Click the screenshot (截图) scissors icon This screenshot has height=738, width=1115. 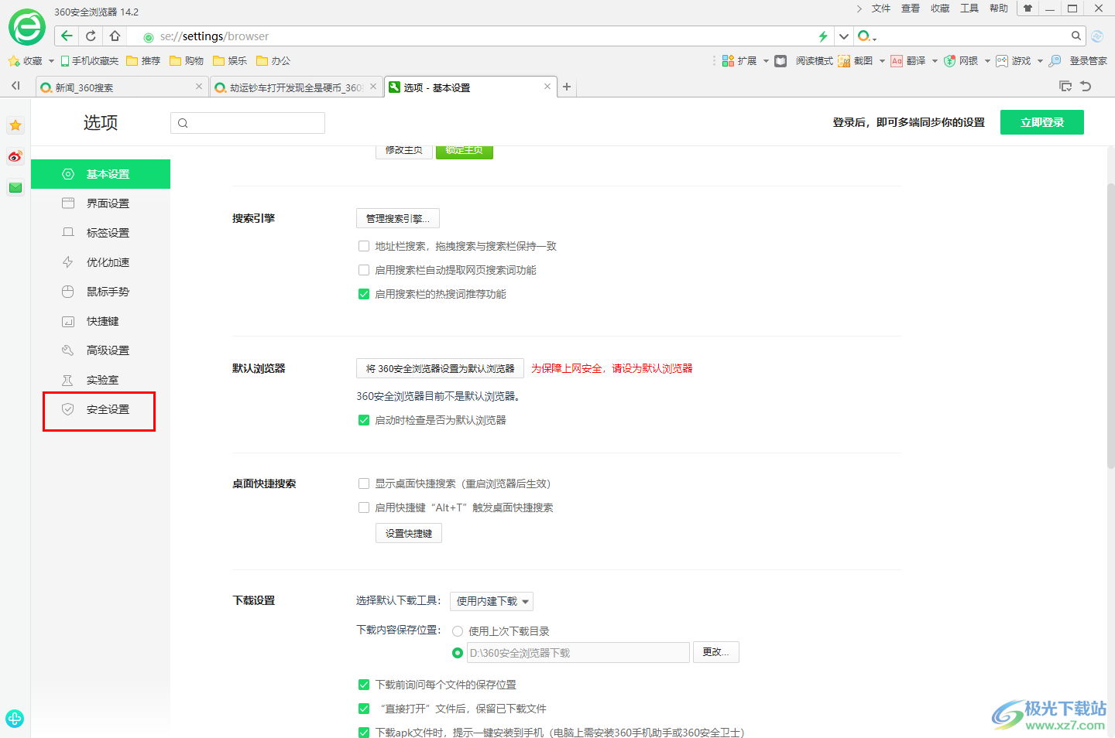tap(844, 60)
